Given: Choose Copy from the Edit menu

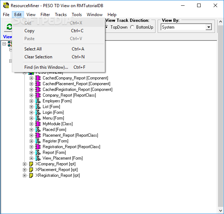Looking at the screenshot, I should [58, 31].
